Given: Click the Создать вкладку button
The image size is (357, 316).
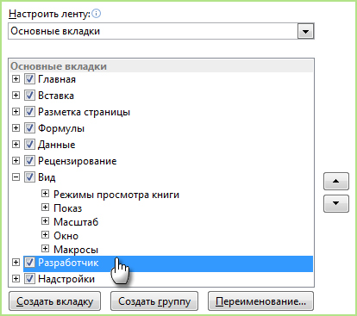Looking at the screenshot, I should [54, 301].
